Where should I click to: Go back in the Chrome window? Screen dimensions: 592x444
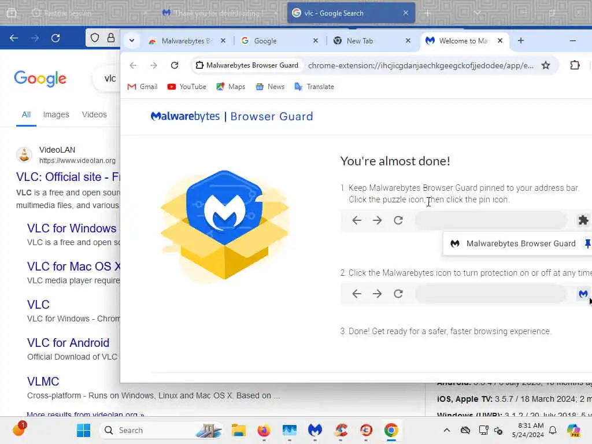click(133, 65)
